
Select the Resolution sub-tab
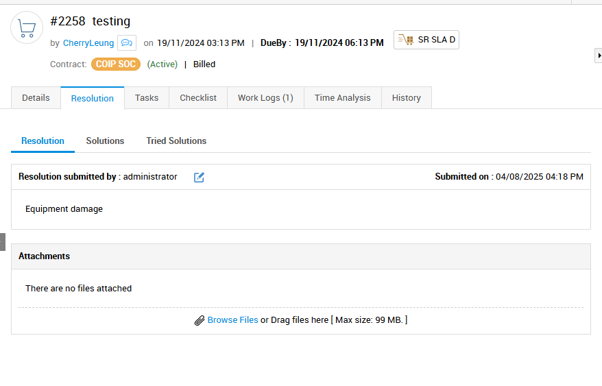pyautogui.click(x=43, y=141)
